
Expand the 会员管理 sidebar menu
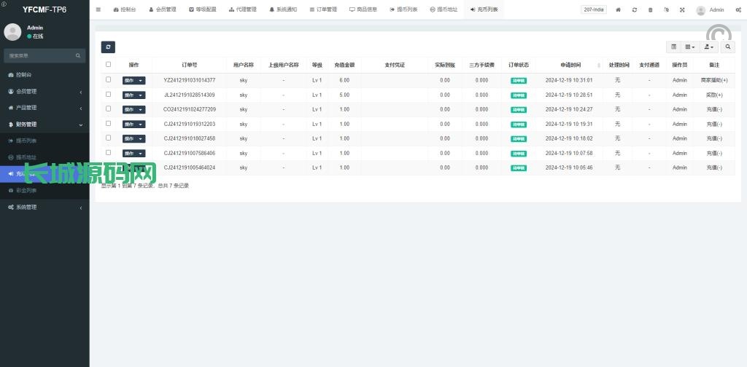coord(44,92)
